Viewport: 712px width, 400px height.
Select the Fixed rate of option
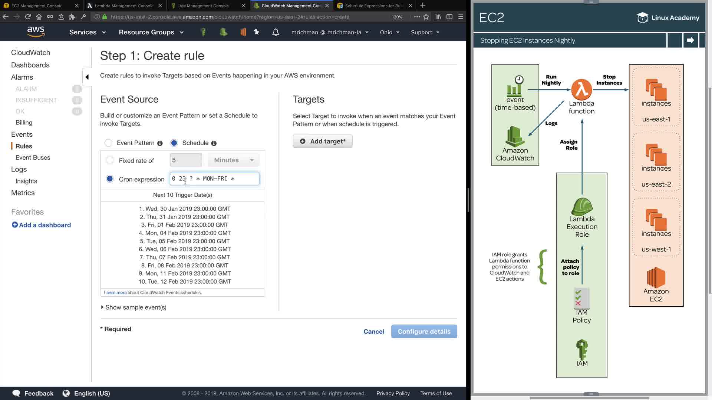(110, 160)
